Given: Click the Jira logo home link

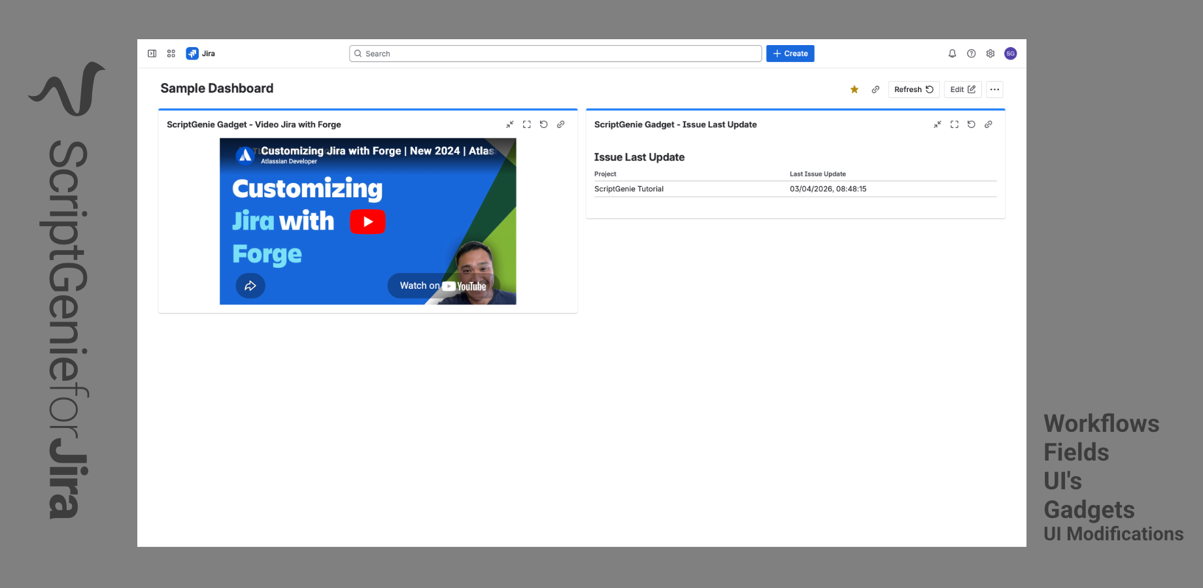Looking at the screenshot, I should pos(201,54).
